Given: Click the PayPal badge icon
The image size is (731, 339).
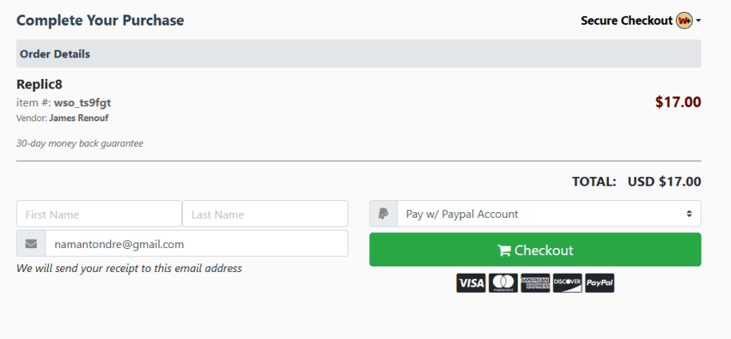Looking at the screenshot, I should click(x=599, y=283).
